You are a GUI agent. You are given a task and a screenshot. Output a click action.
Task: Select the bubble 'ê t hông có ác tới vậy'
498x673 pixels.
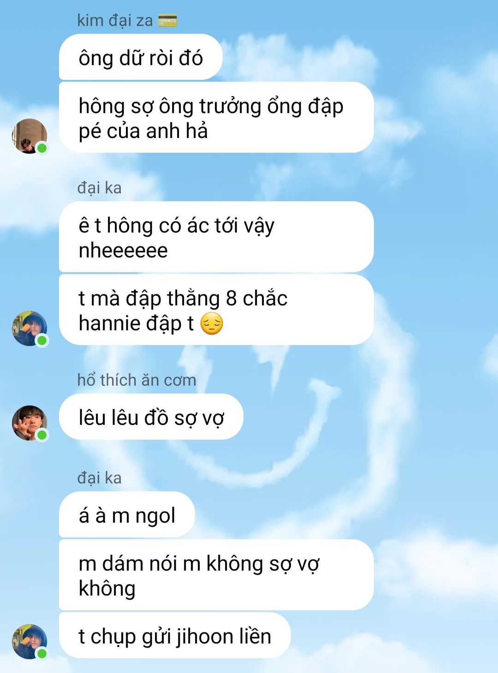pos(216,237)
